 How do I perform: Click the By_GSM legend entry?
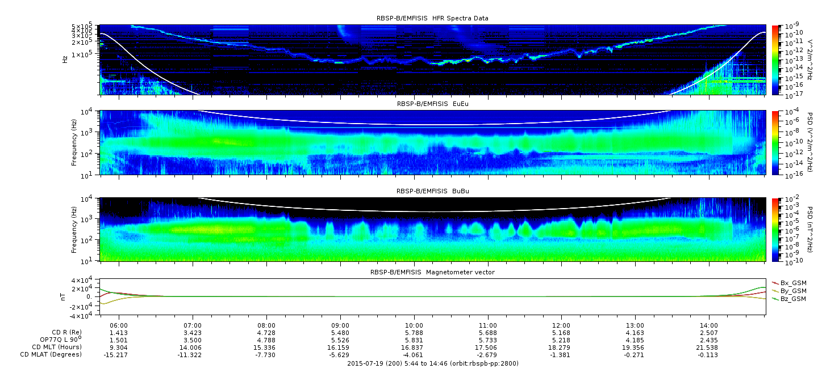pos(792,291)
